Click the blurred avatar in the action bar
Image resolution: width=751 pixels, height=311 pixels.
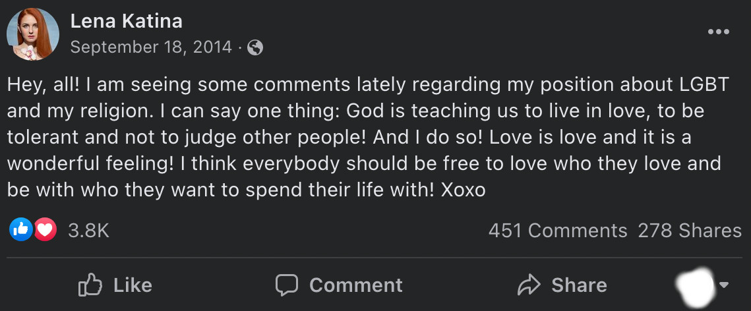(x=696, y=285)
